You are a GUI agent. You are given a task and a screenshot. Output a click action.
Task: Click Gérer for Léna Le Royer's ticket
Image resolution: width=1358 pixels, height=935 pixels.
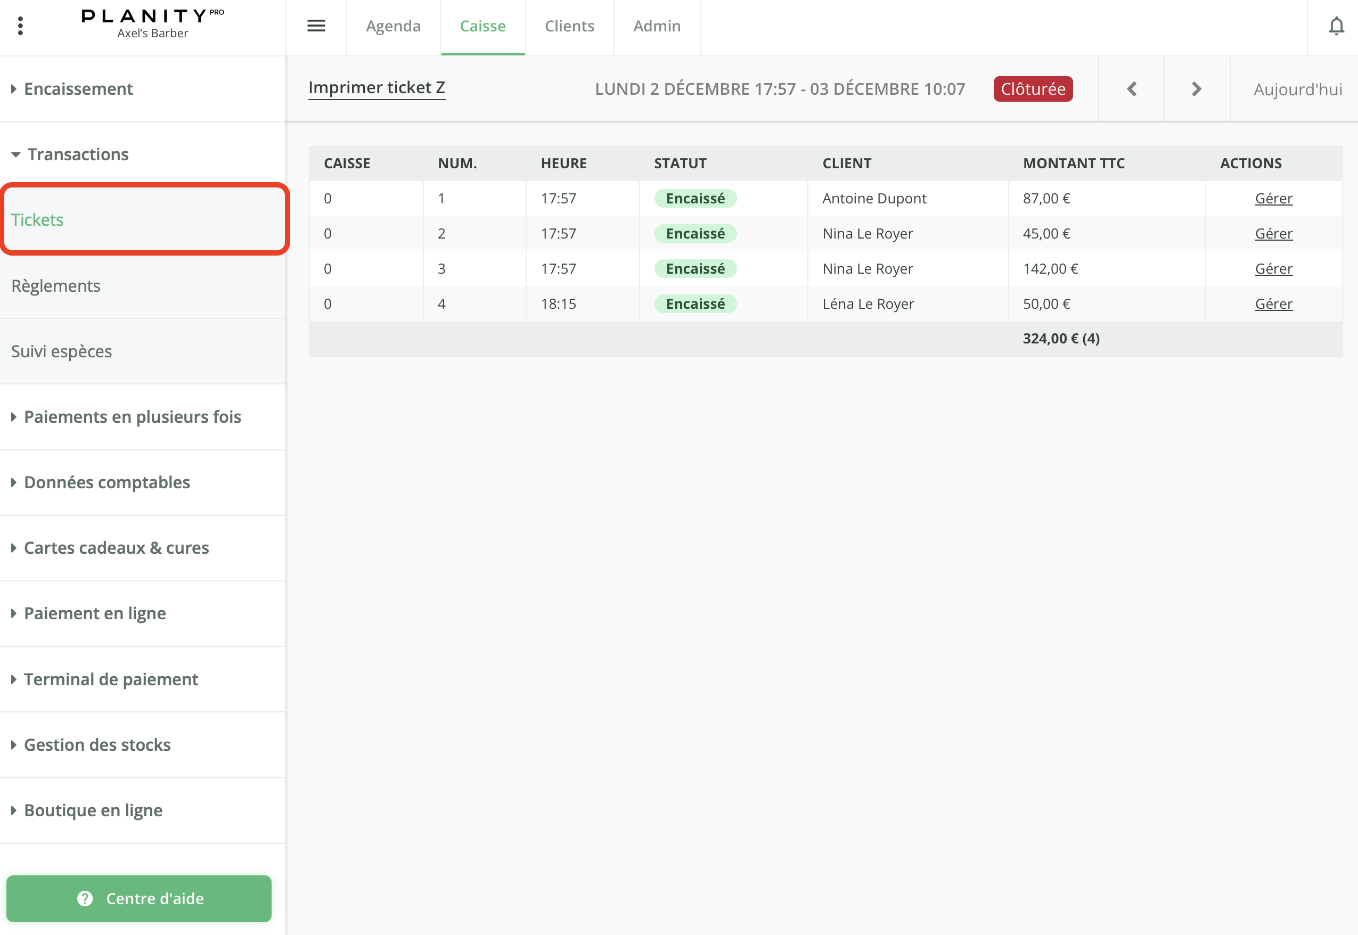pyautogui.click(x=1273, y=304)
